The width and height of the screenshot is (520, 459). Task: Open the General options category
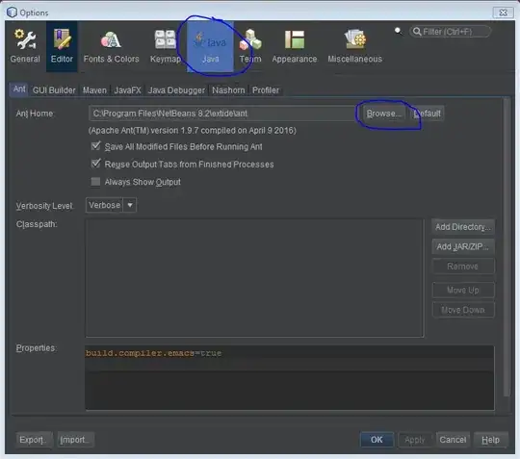(x=25, y=46)
